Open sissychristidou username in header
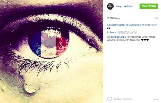This screenshot has width=161, height=103. point(124,6)
